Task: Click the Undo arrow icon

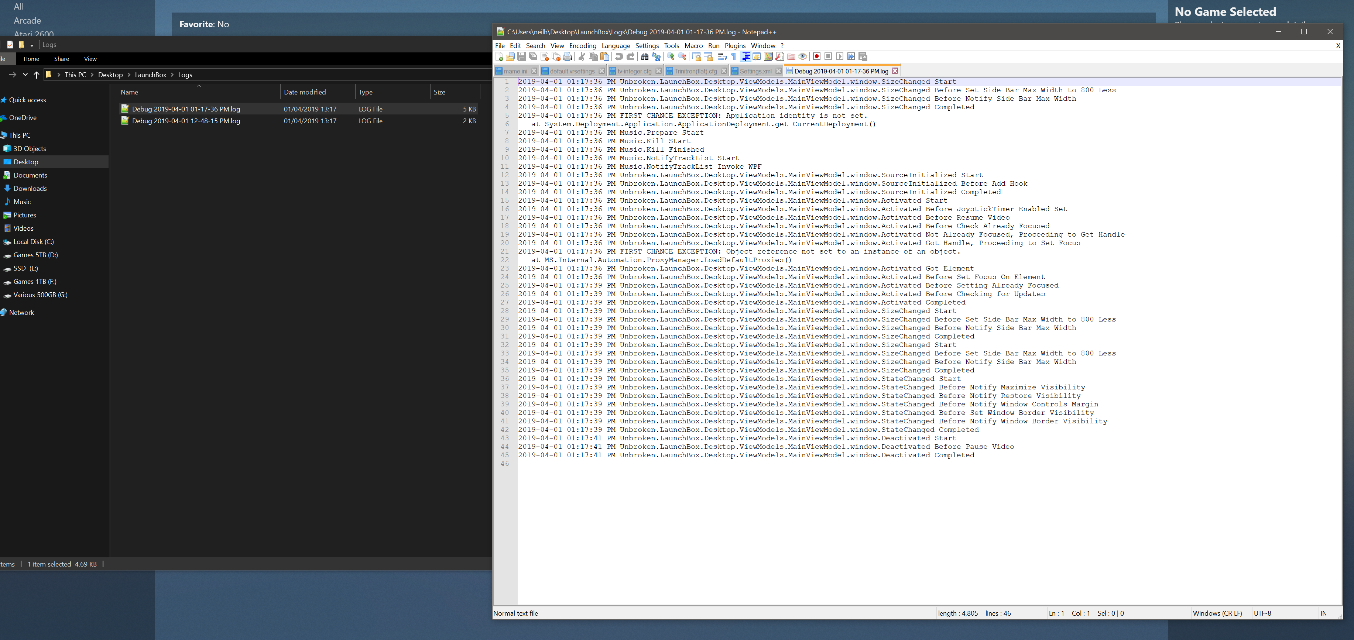Action: [x=619, y=57]
